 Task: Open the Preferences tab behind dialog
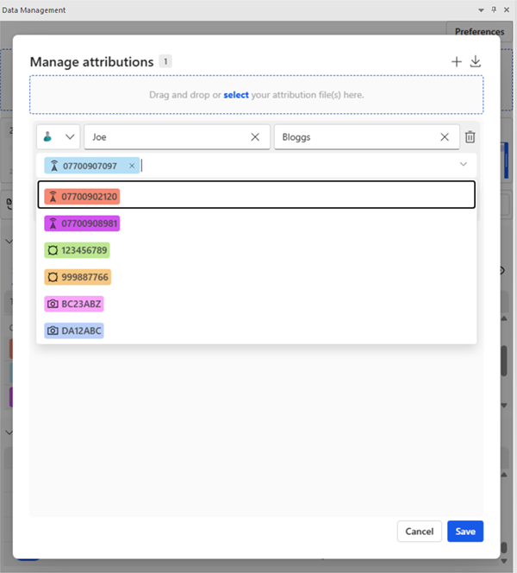pos(479,31)
